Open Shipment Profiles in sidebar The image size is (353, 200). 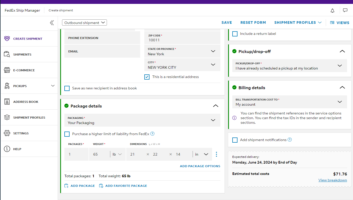pyautogui.click(x=29, y=118)
